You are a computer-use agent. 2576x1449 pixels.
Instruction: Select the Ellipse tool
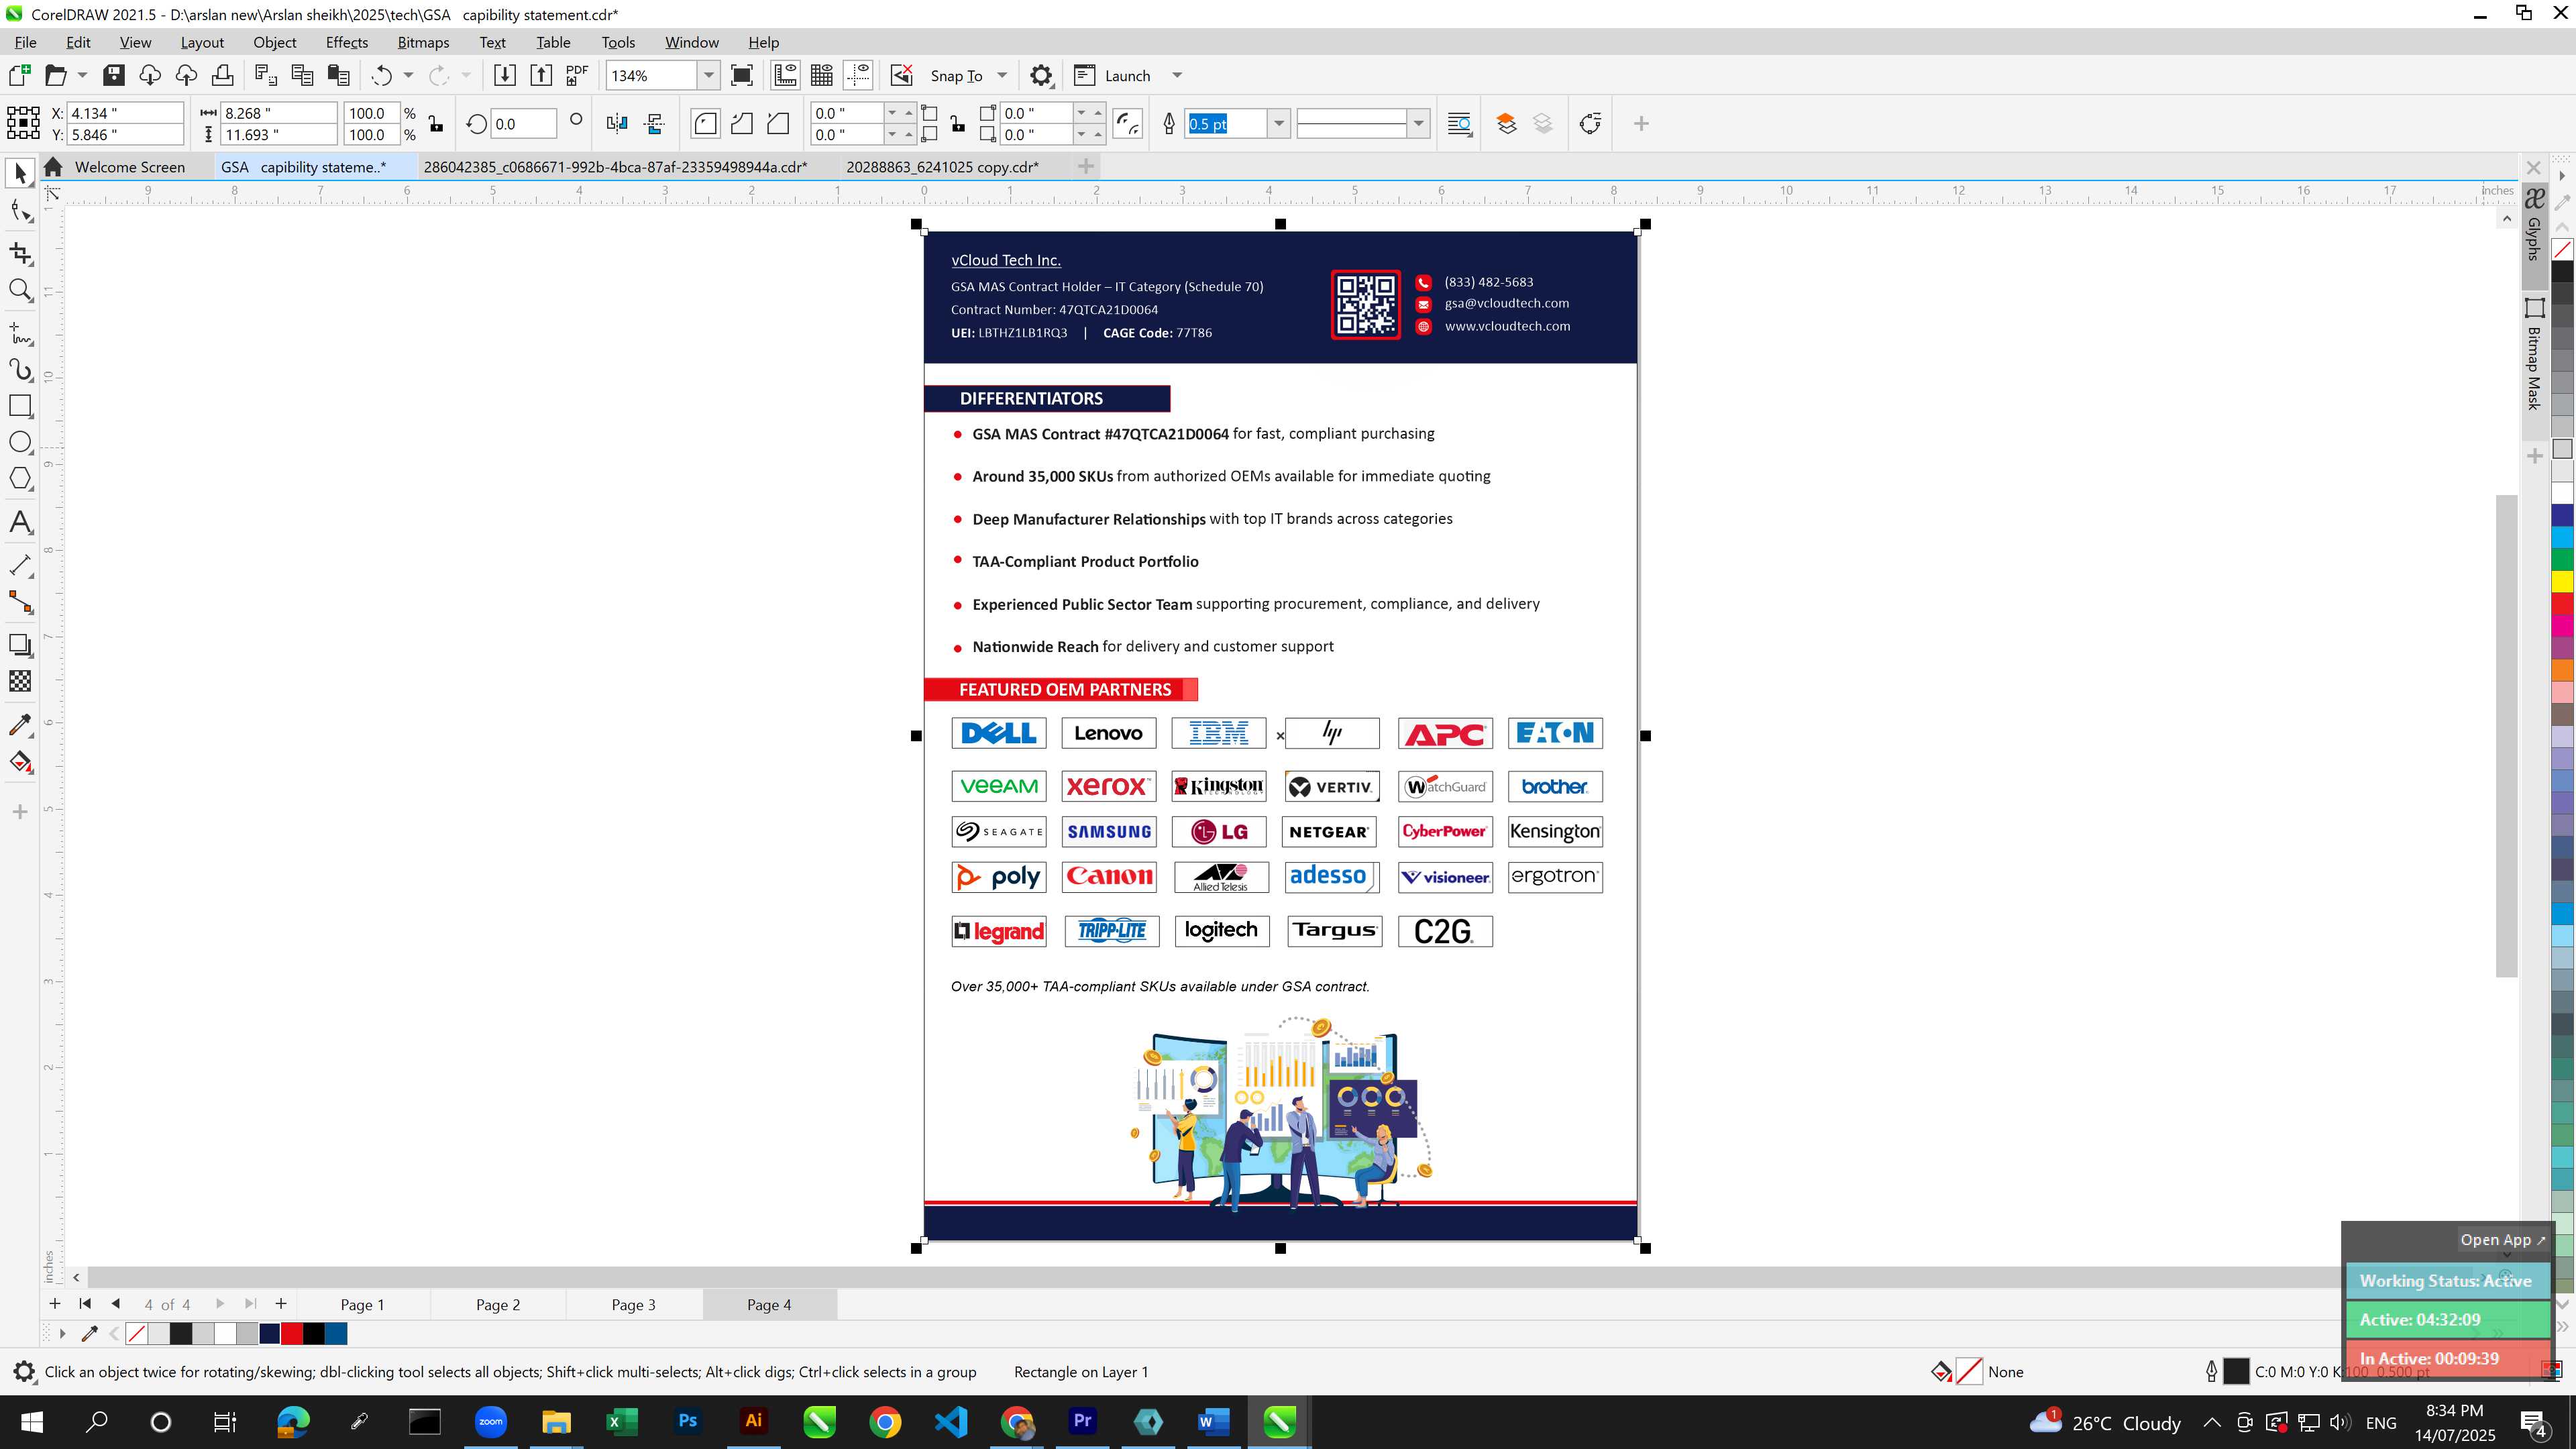[x=20, y=442]
